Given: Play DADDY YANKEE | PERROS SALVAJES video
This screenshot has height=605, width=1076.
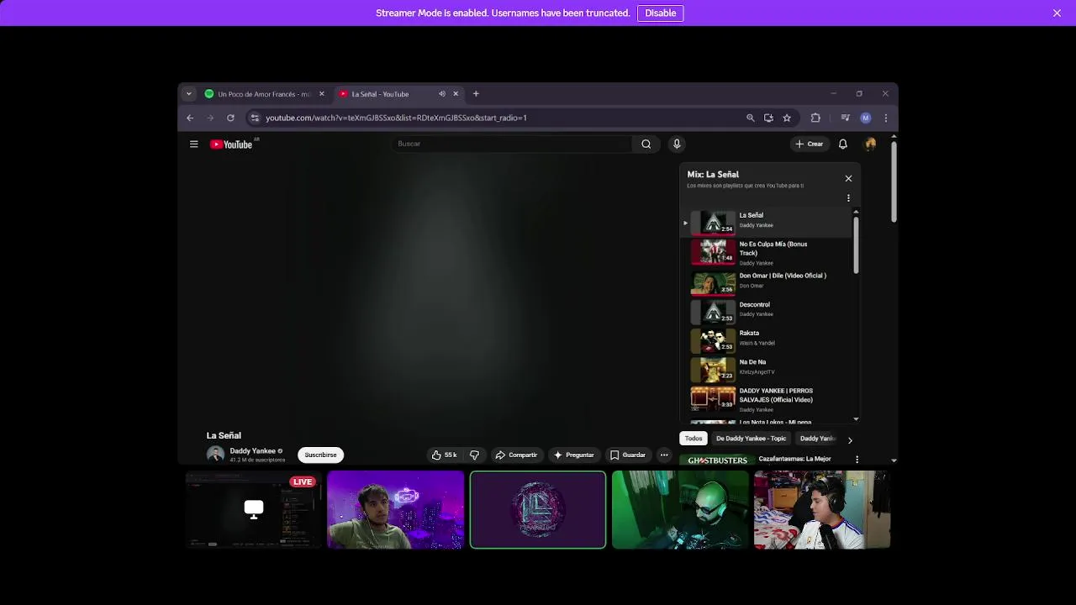Looking at the screenshot, I should tap(767, 399).
